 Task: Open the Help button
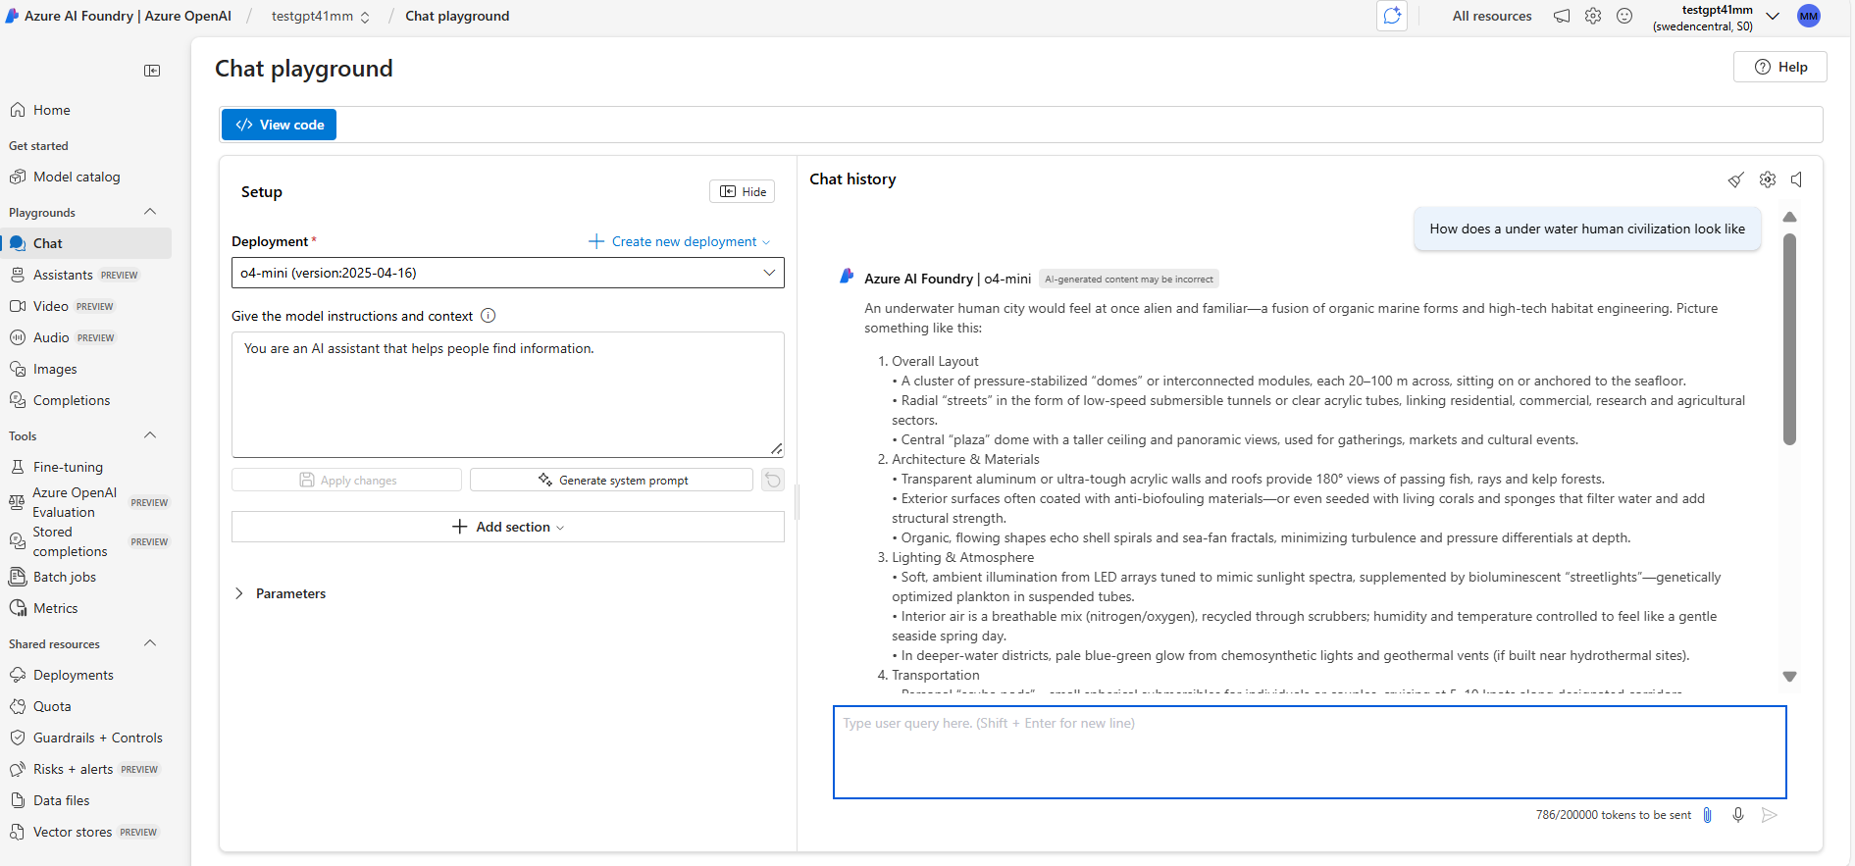pos(1780,67)
